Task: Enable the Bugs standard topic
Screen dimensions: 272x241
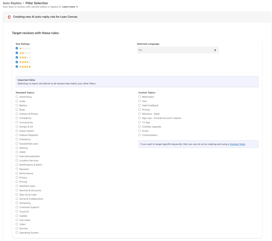Action: click(17, 110)
